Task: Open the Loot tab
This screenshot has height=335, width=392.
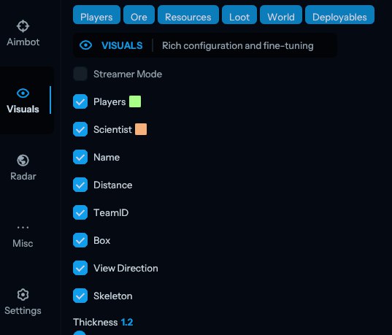Action: 239,15
